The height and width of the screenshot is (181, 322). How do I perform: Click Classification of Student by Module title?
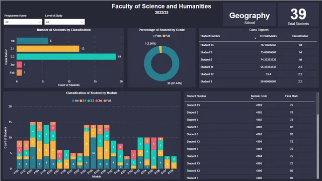tap(92, 93)
